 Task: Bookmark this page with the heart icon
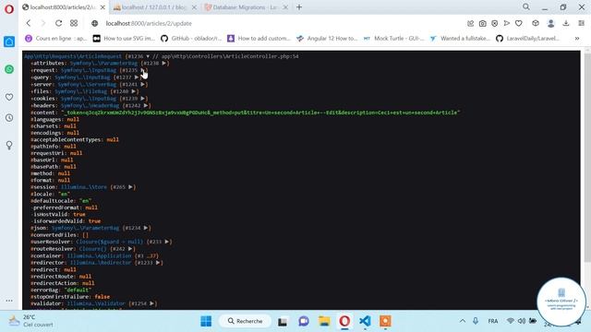click(x=519, y=23)
